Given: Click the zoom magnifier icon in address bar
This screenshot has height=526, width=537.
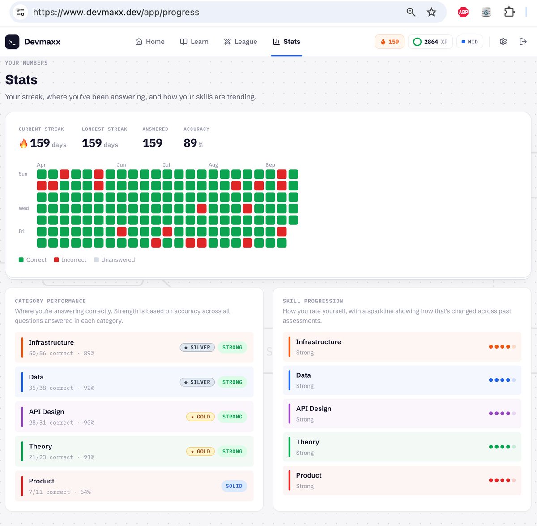Looking at the screenshot, I should point(411,12).
